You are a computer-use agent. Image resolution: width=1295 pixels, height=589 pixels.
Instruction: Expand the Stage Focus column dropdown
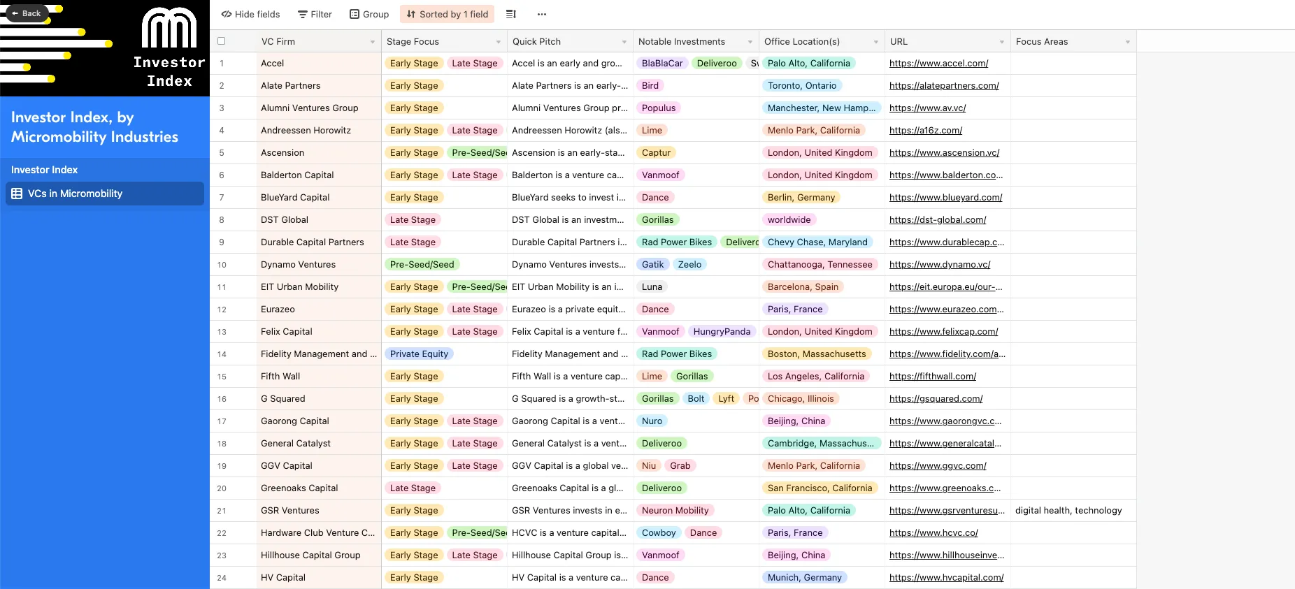tap(499, 42)
